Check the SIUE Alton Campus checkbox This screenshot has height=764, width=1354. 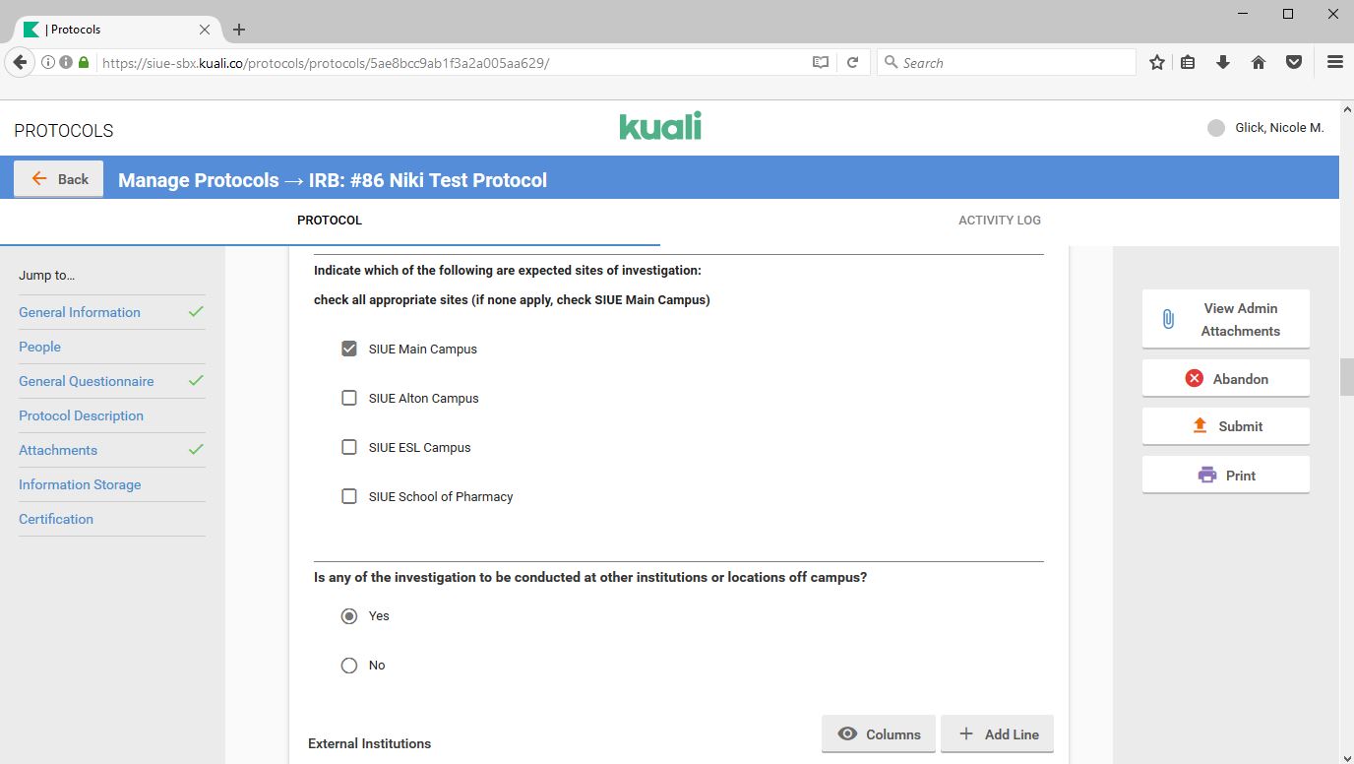point(349,398)
